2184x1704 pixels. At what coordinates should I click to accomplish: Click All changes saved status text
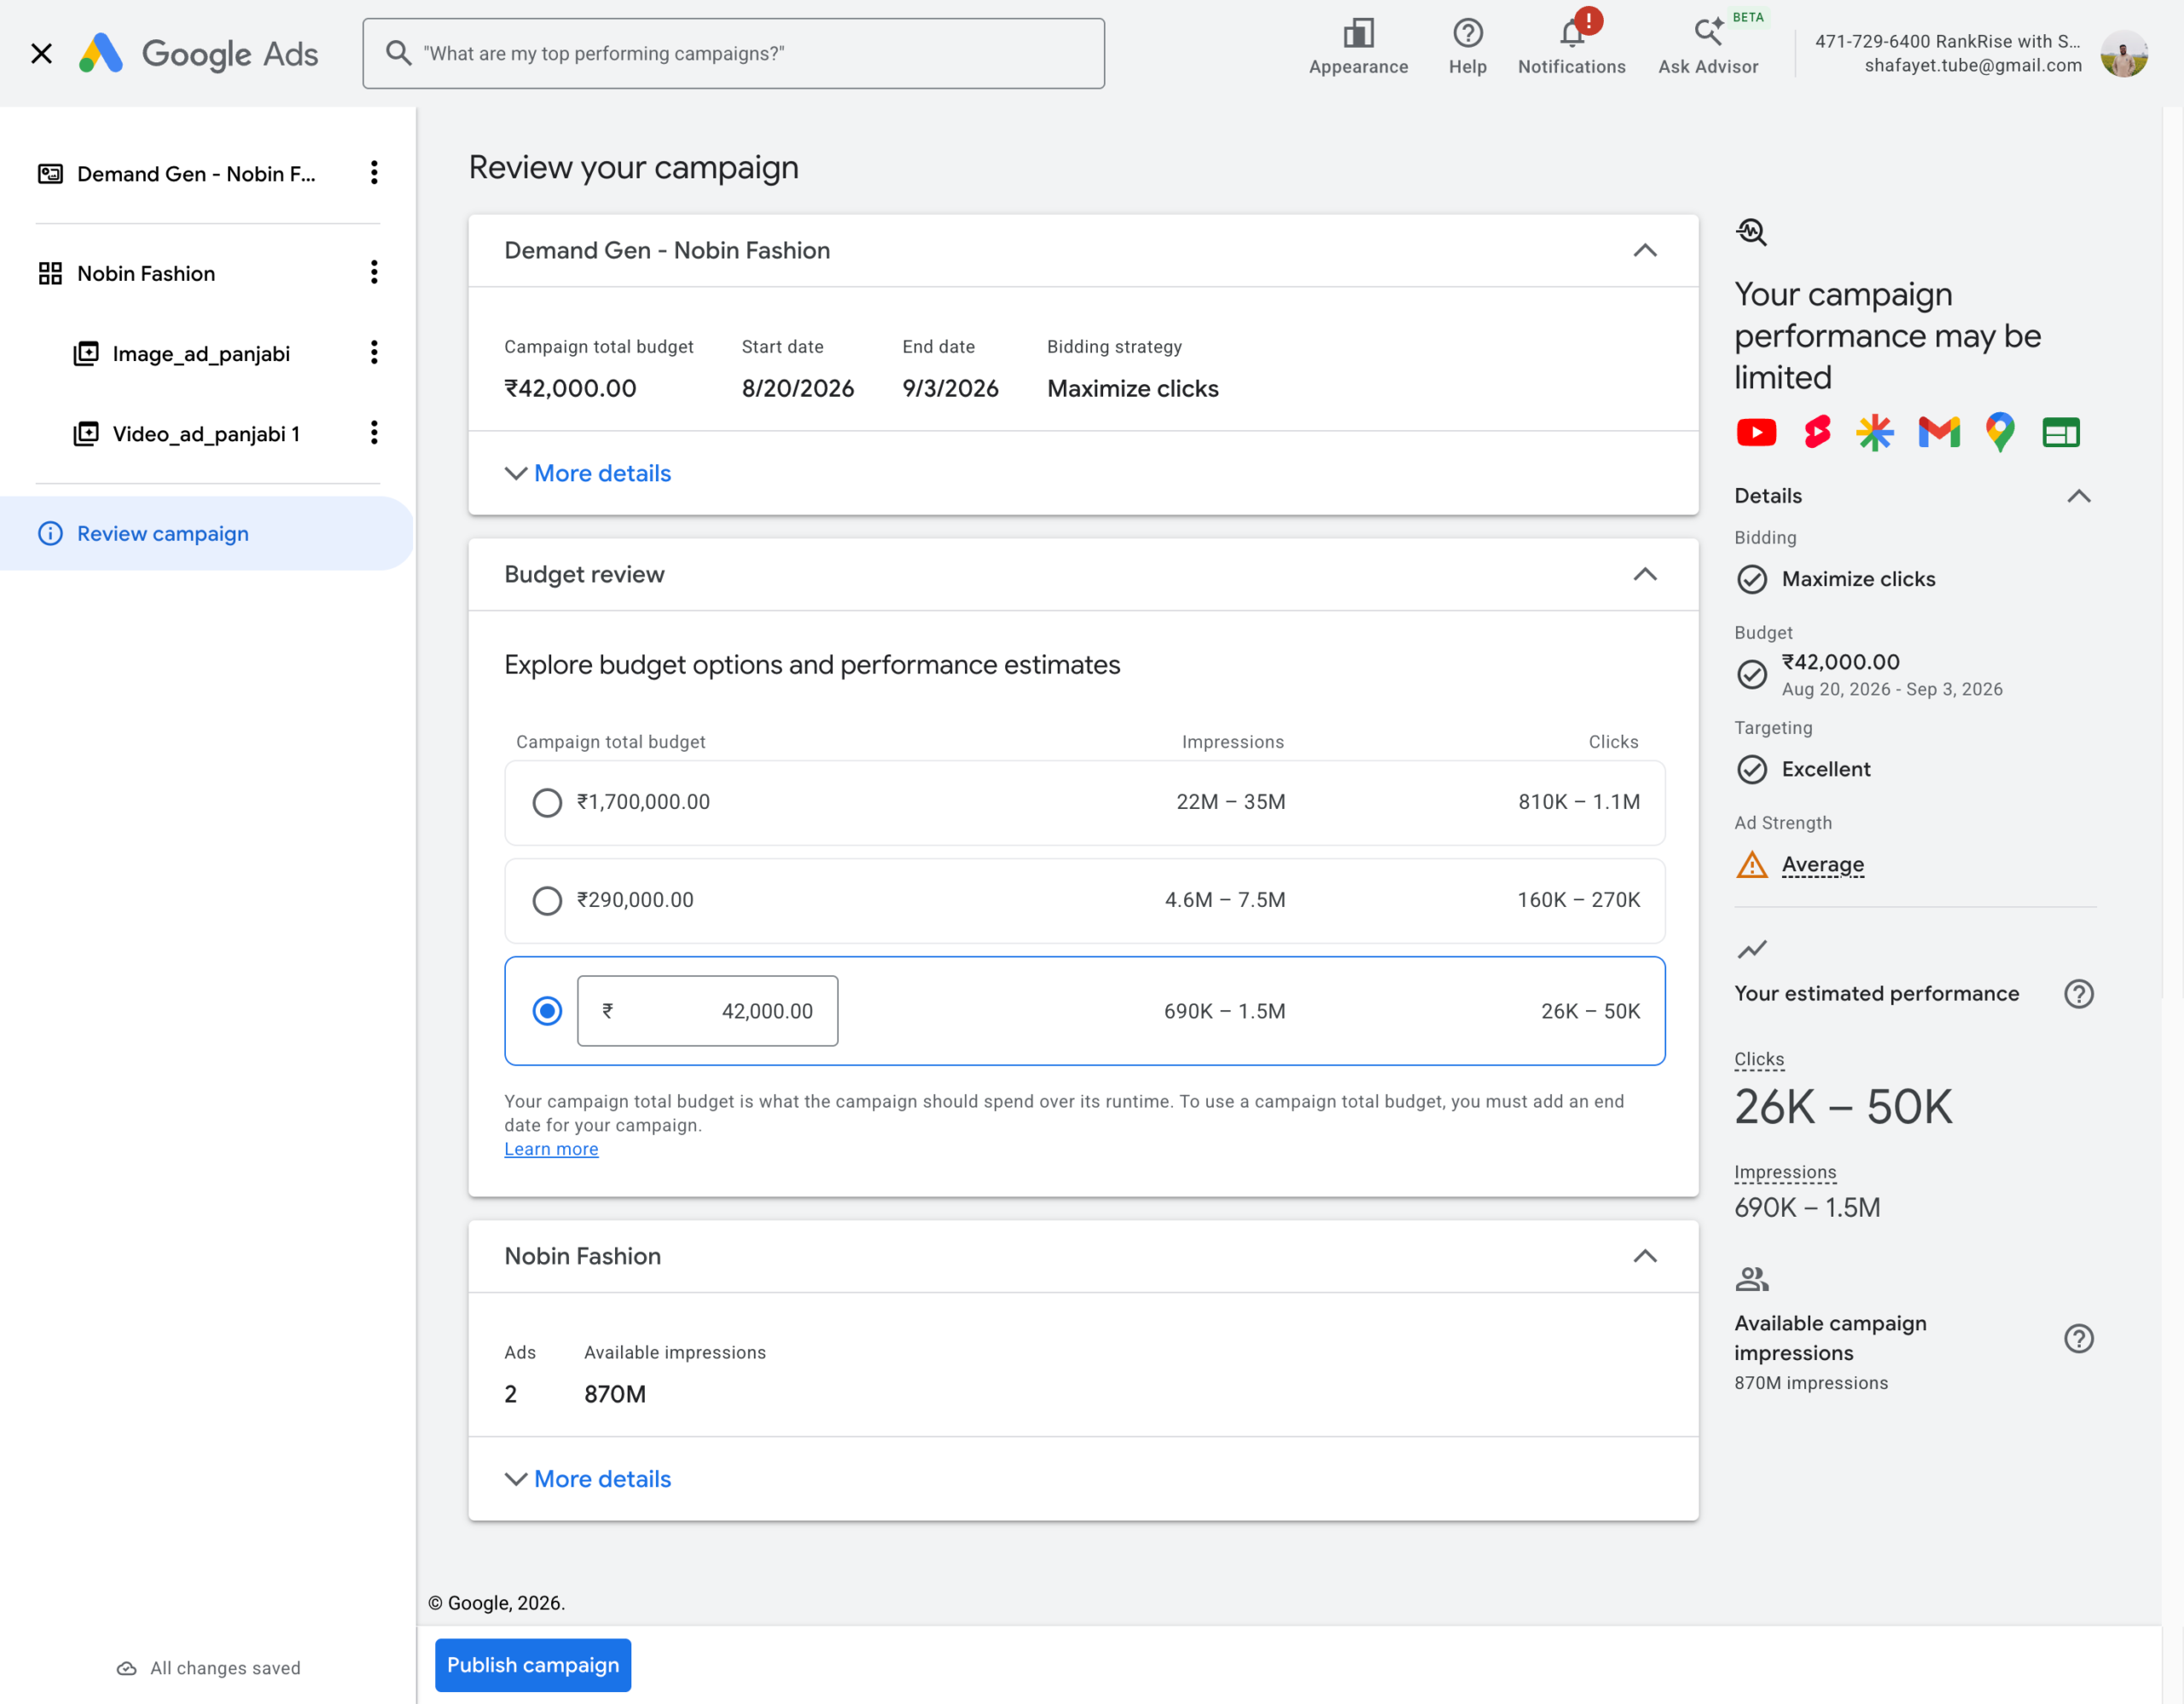(225, 1669)
